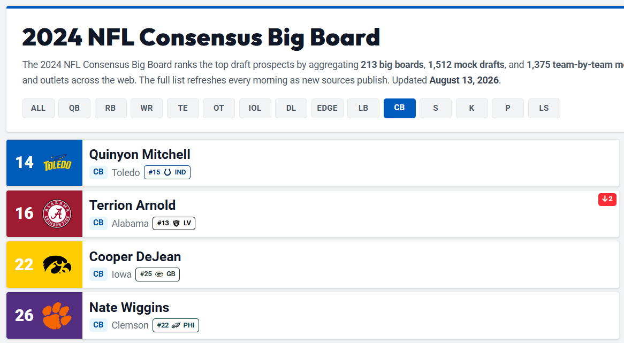Switch to the EDGE position filter

(327, 108)
